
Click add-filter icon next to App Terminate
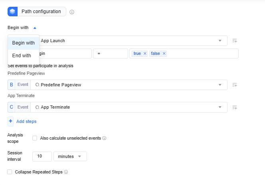click(x=235, y=107)
